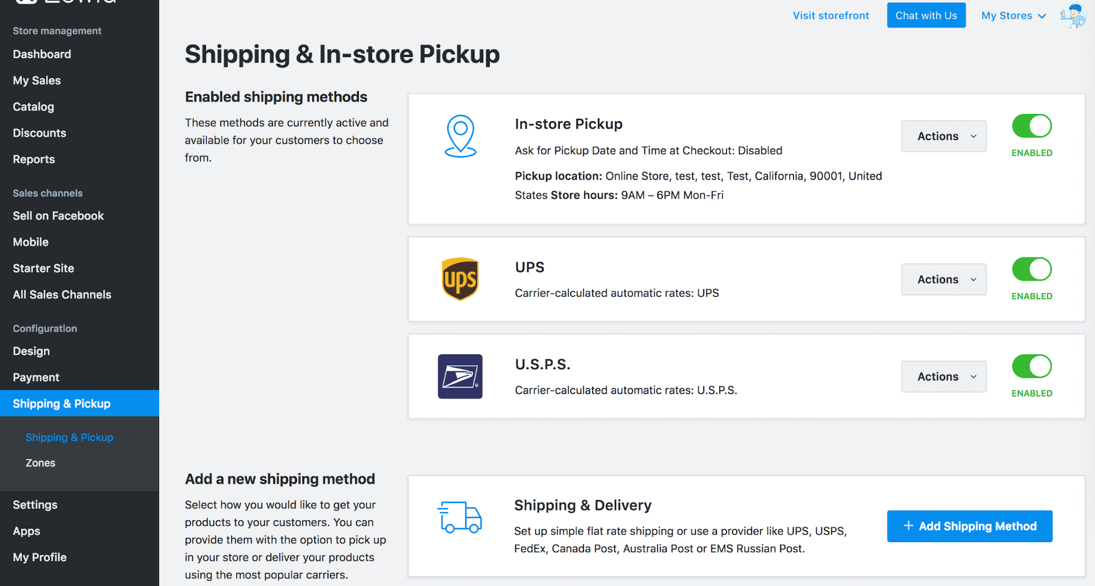Screen dimensions: 1095x586
Task: Open Actions dropdown for In-store Pickup
Action: pyautogui.click(x=944, y=136)
